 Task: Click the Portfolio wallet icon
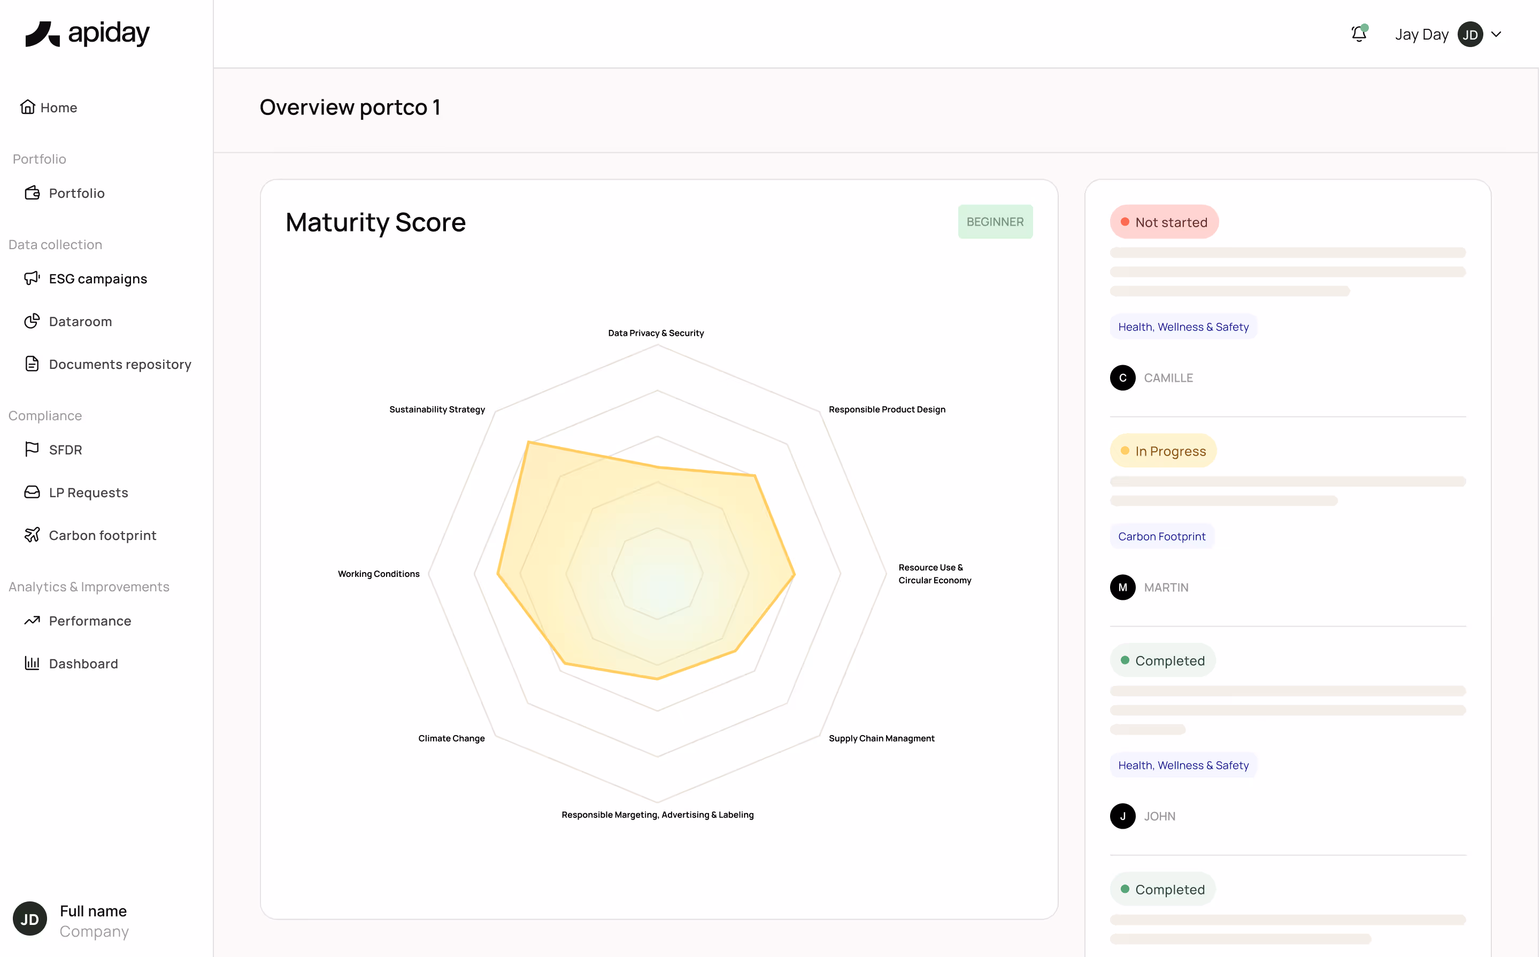[x=32, y=193]
